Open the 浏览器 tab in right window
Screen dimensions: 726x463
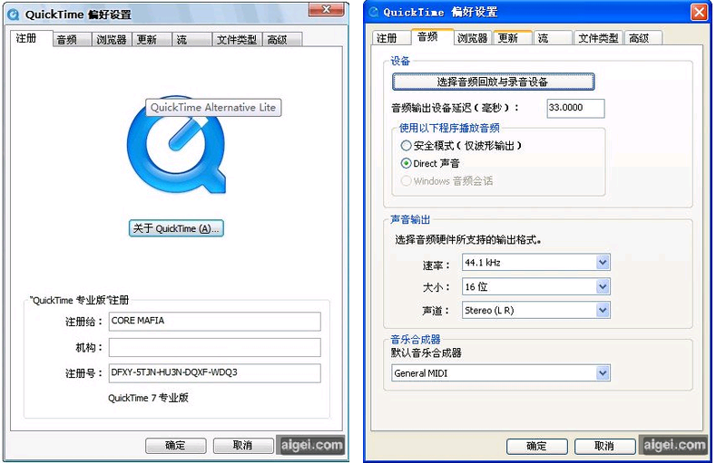(x=473, y=38)
